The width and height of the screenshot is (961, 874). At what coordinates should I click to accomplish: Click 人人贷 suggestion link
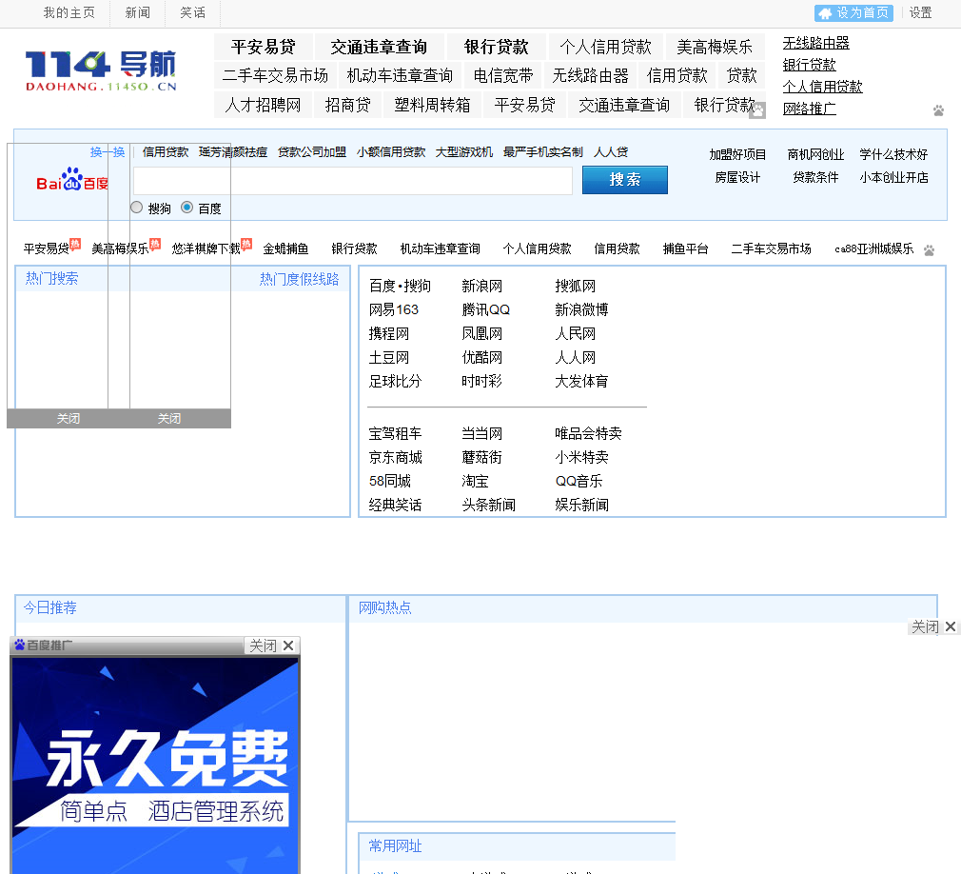point(611,152)
